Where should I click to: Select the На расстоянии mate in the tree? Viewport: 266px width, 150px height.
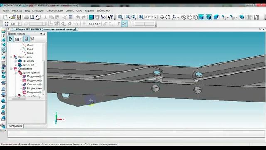(34, 88)
